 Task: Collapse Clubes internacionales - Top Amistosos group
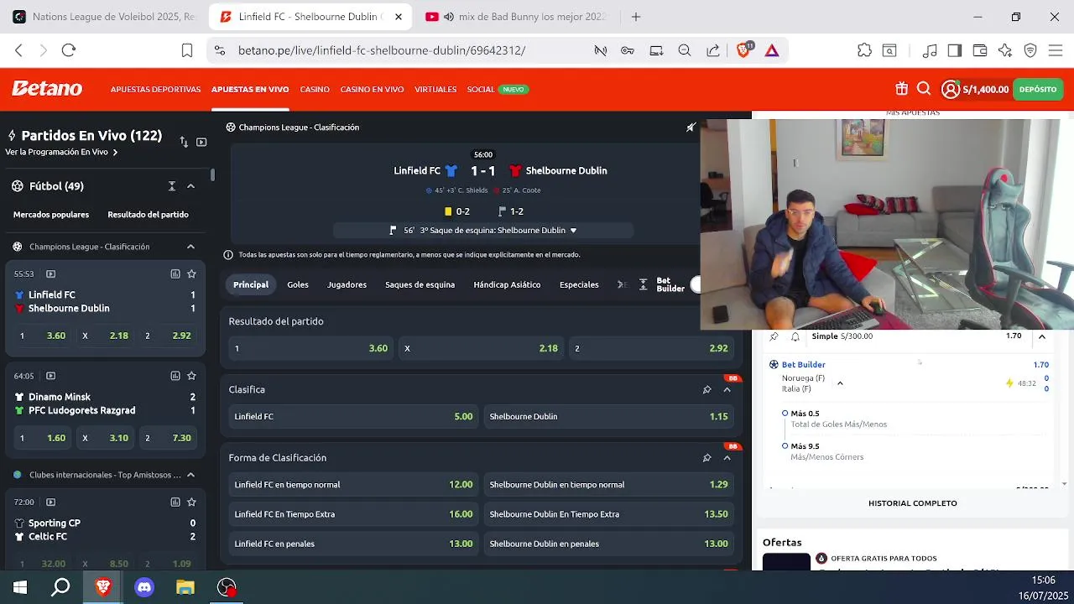tap(190, 475)
